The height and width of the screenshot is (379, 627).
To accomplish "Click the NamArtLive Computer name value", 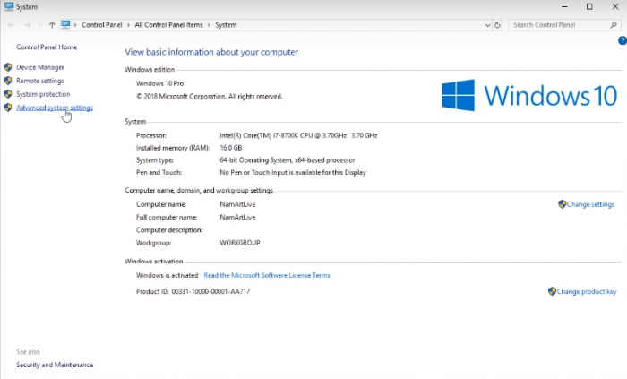I will tap(237, 204).
